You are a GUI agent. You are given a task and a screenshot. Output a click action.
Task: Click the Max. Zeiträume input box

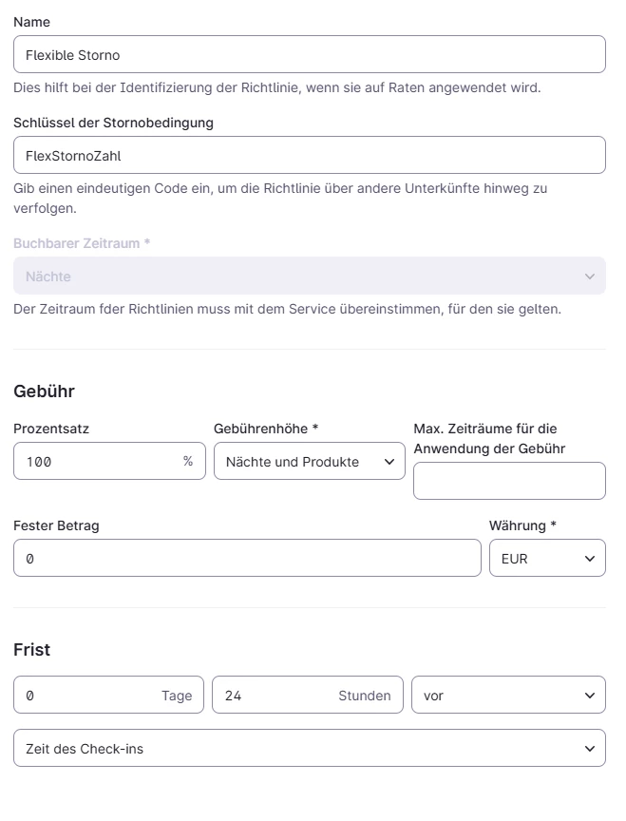pyautogui.click(x=509, y=481)
